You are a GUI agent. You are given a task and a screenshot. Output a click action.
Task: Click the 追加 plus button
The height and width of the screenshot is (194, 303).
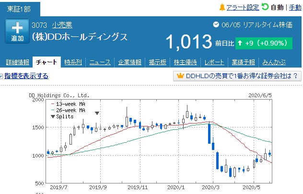point(17,31)
